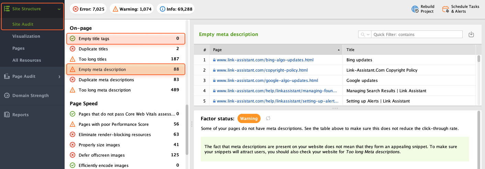The image size is (485, 169).
Task: Select the Duplicate meta descriptions factor
Action: pyautogui.click(x=106, y=80)
